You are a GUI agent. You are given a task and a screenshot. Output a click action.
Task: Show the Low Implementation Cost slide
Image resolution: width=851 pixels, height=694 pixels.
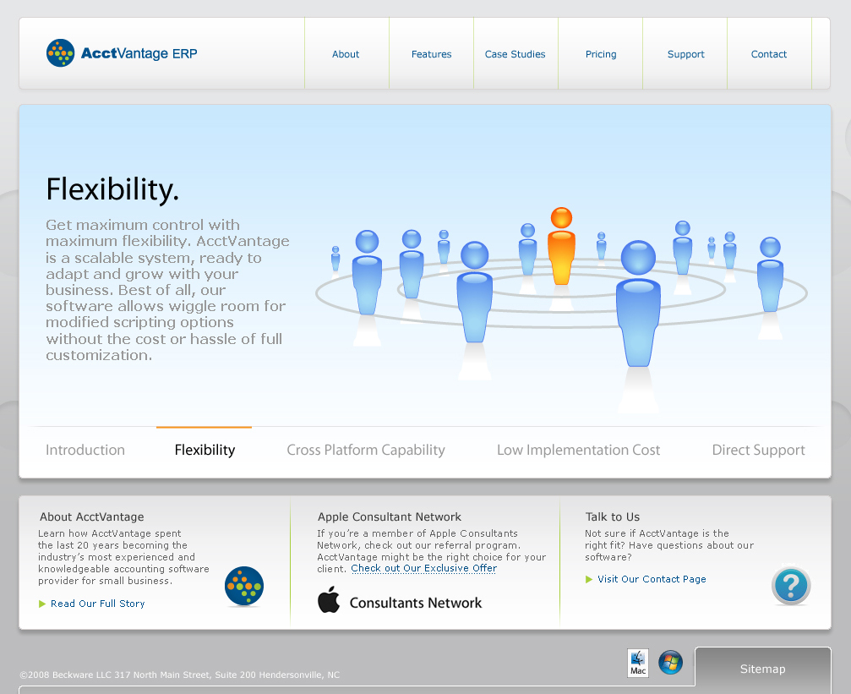tap(579, 451)
